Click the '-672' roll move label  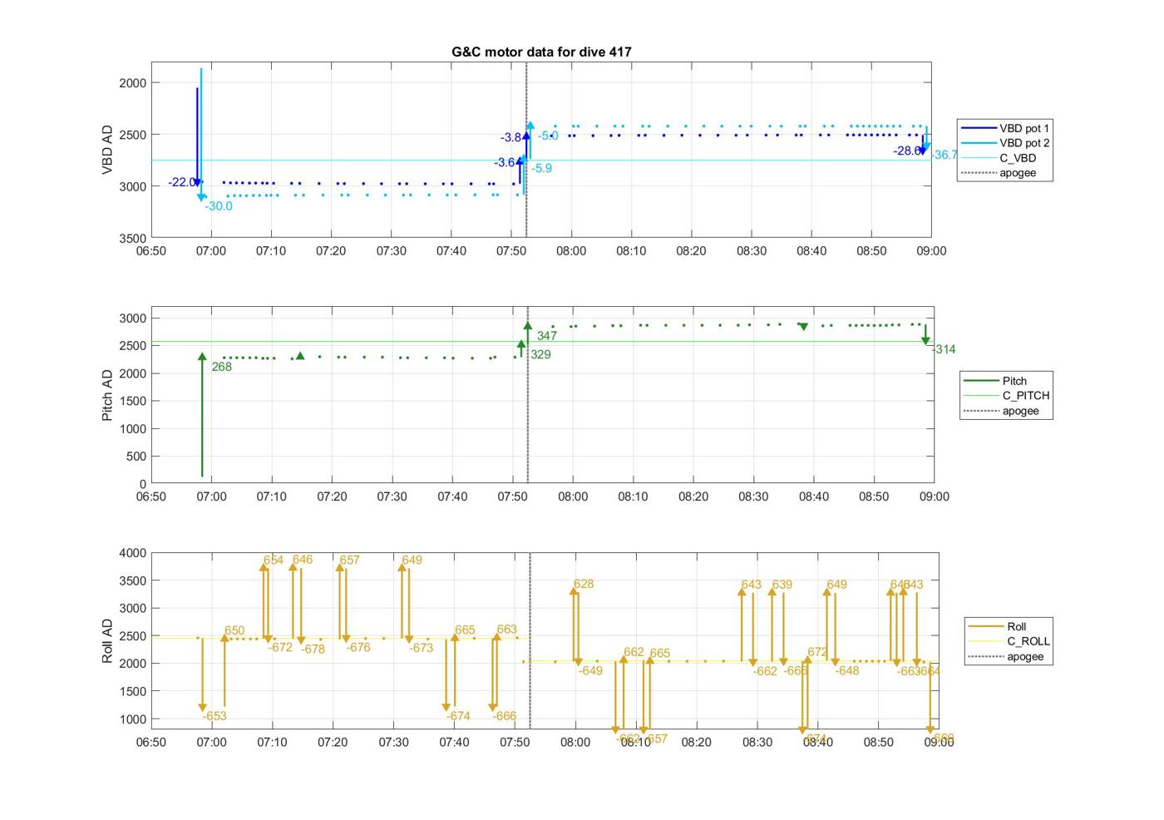point(280,647)
